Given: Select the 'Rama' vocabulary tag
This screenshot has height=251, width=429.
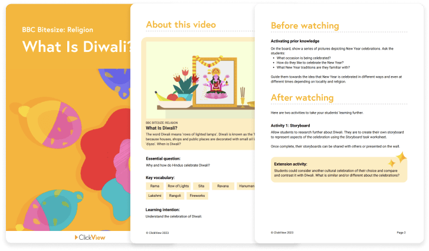Looking at the screenshot, I should 155,186.
